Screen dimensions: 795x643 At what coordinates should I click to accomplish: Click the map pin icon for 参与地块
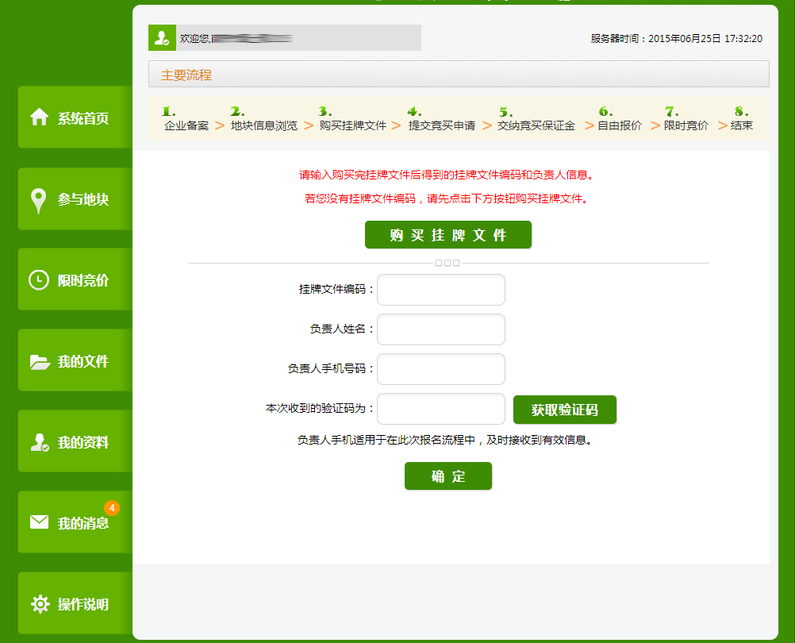39,200
